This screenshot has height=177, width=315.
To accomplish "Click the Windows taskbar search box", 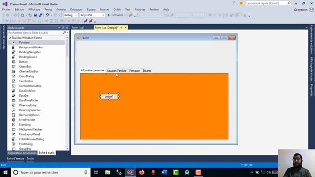I will (x=51, y=173).
